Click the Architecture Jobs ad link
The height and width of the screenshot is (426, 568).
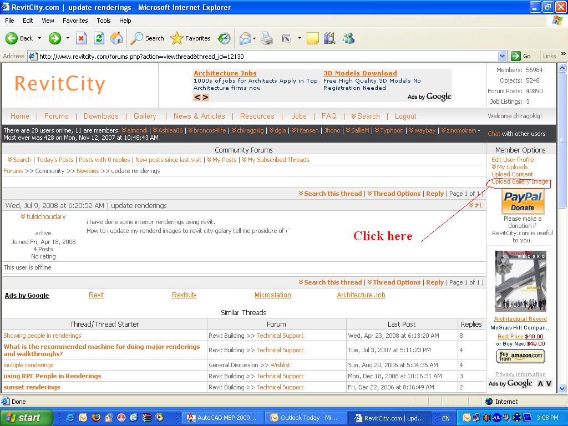pyautogui.click(x=225, y=73)
